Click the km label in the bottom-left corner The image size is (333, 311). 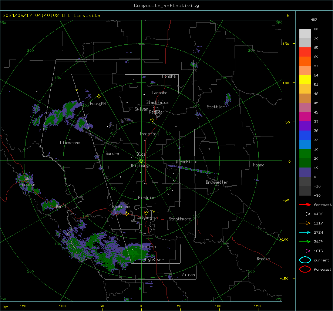pyautogui.click(x=6, y=307)
